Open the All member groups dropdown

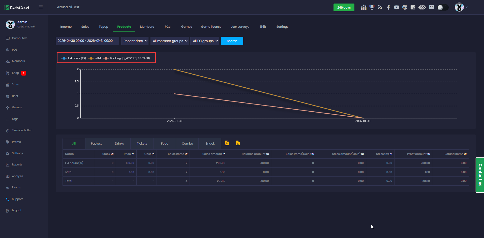click(169, 41)
